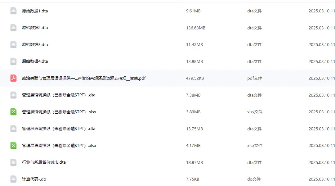Select file name 计算代码-.do
The height and width of the screenshot is (186, 335).
coord(34,179)
